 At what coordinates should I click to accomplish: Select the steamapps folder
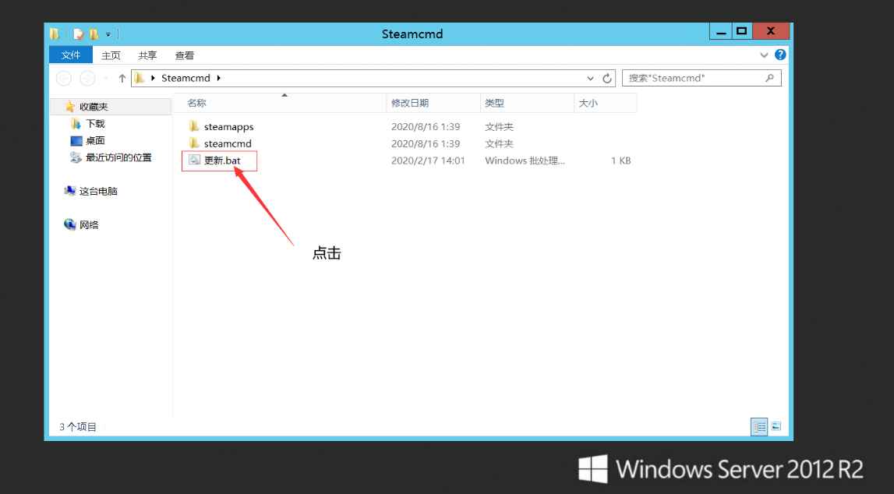228,126
